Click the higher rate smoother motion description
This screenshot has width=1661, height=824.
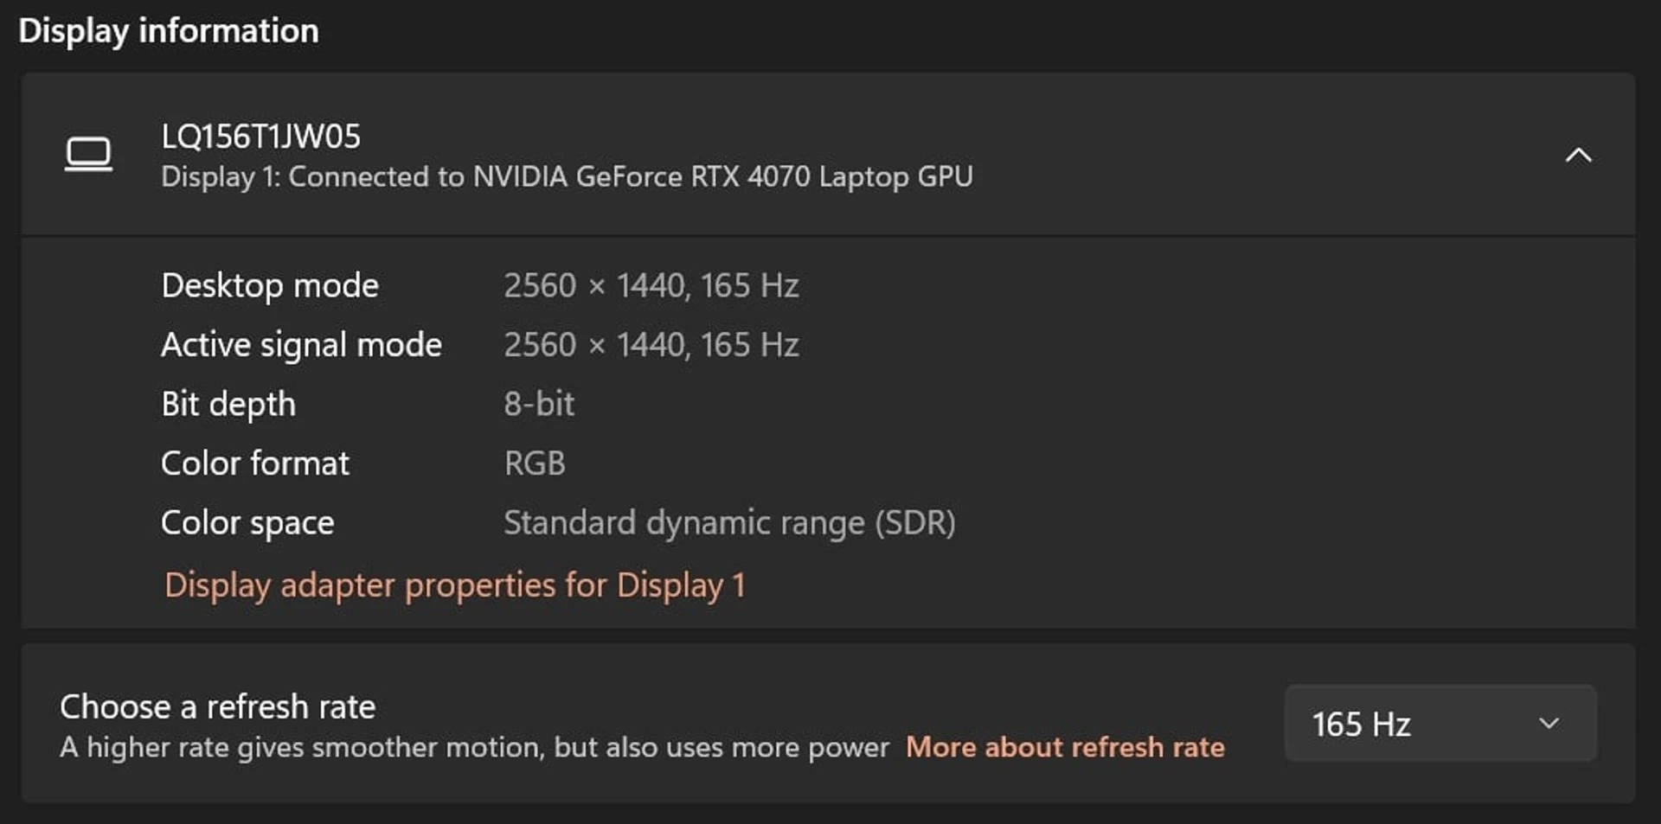tap(474, 747)
